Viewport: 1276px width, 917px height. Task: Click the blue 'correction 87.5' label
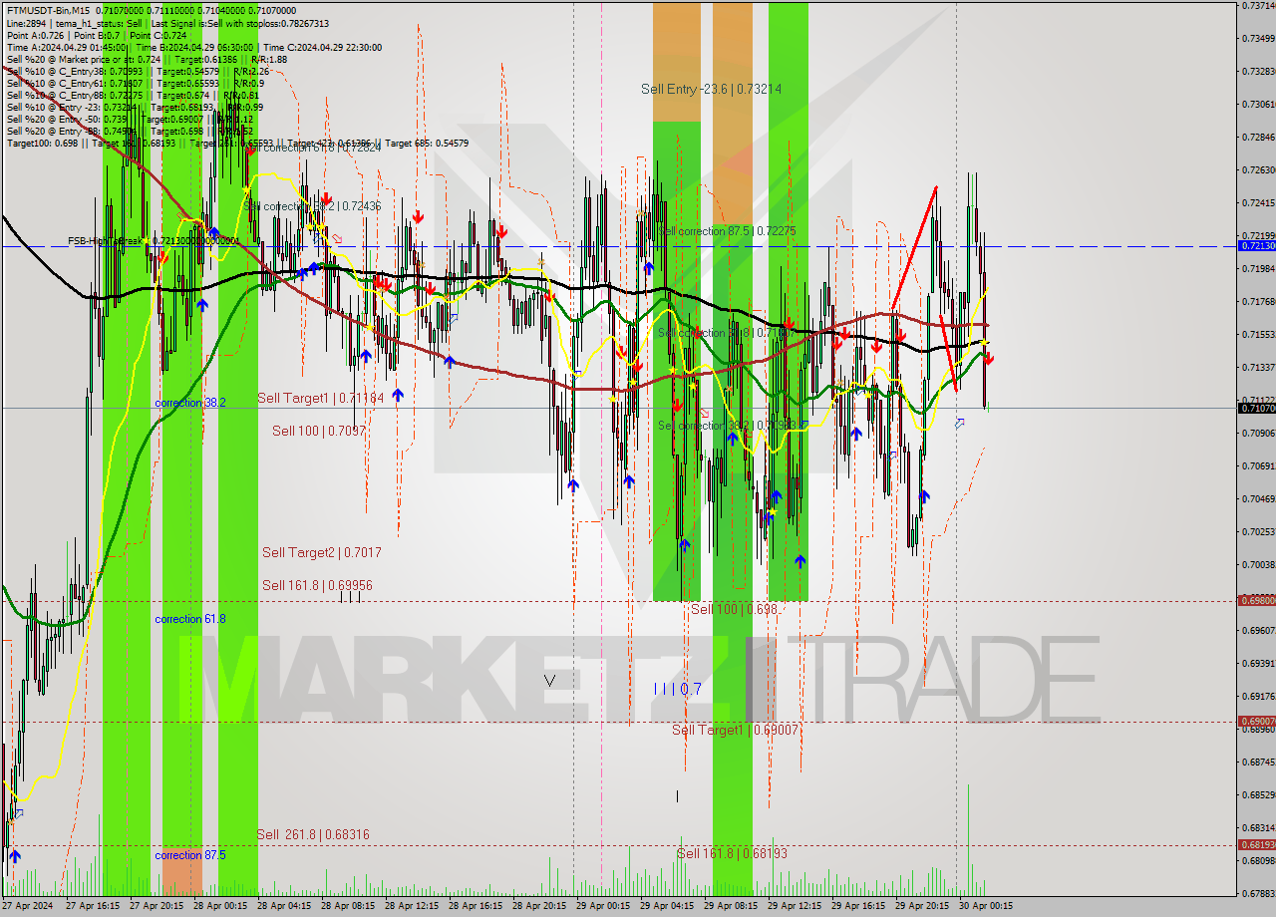pos(189,855)
